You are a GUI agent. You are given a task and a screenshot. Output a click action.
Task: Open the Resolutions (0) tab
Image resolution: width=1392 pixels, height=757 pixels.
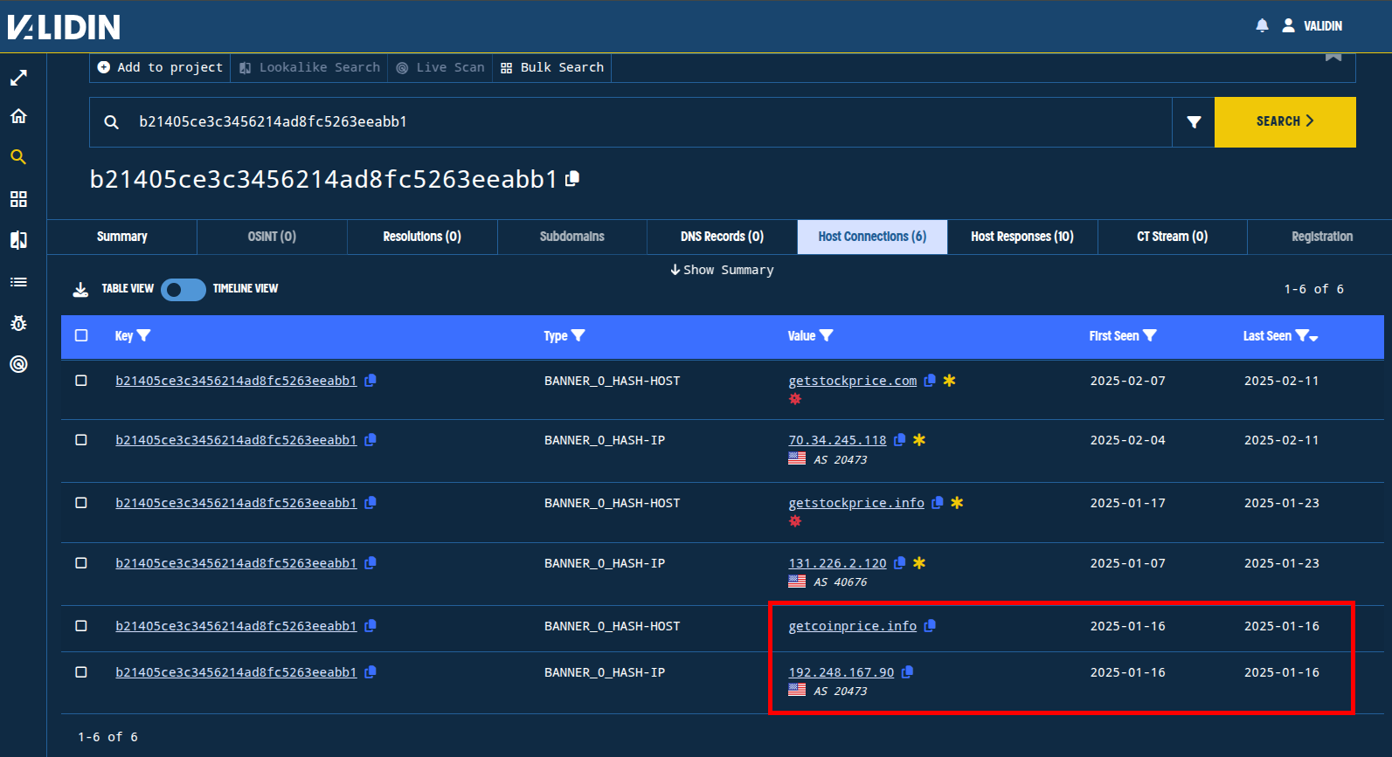pyautogui.click(x=422, y=237)
